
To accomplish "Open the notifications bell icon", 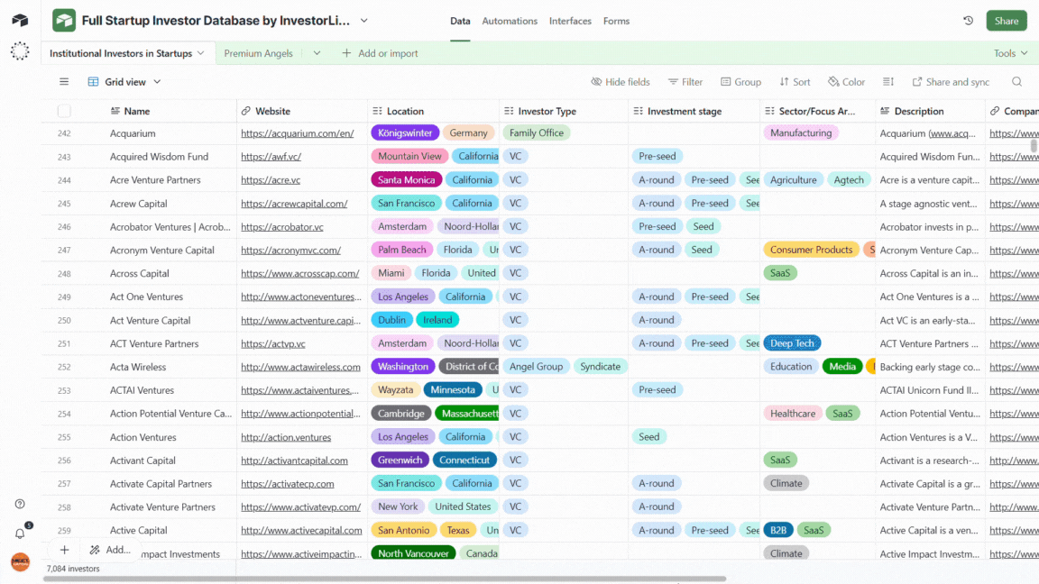I will pos(19,534).
